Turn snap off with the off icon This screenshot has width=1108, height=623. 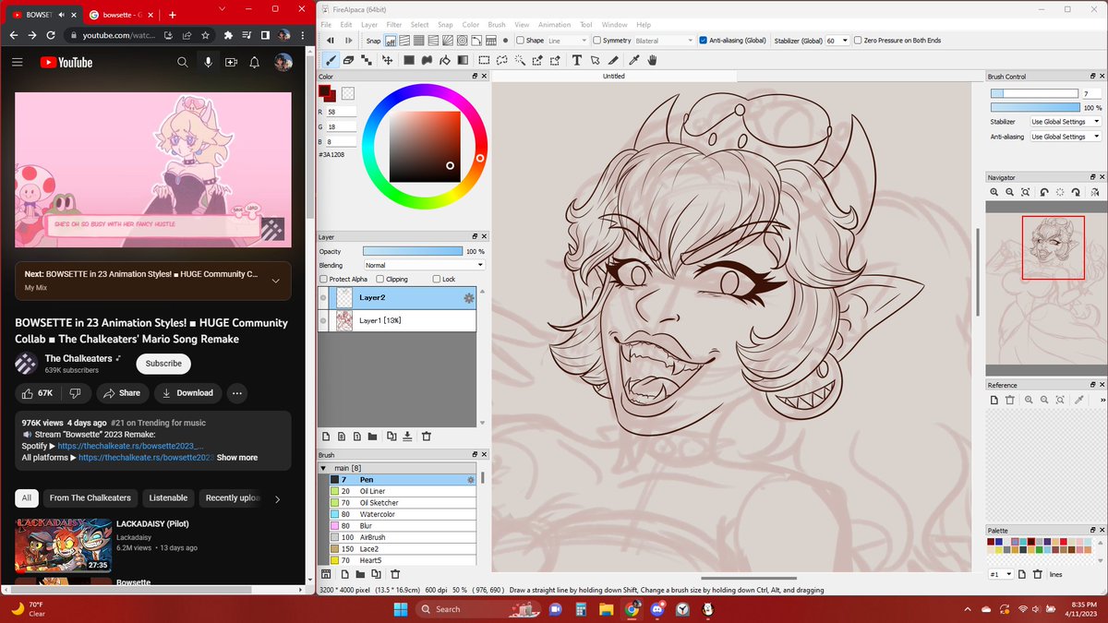point(391,41)
